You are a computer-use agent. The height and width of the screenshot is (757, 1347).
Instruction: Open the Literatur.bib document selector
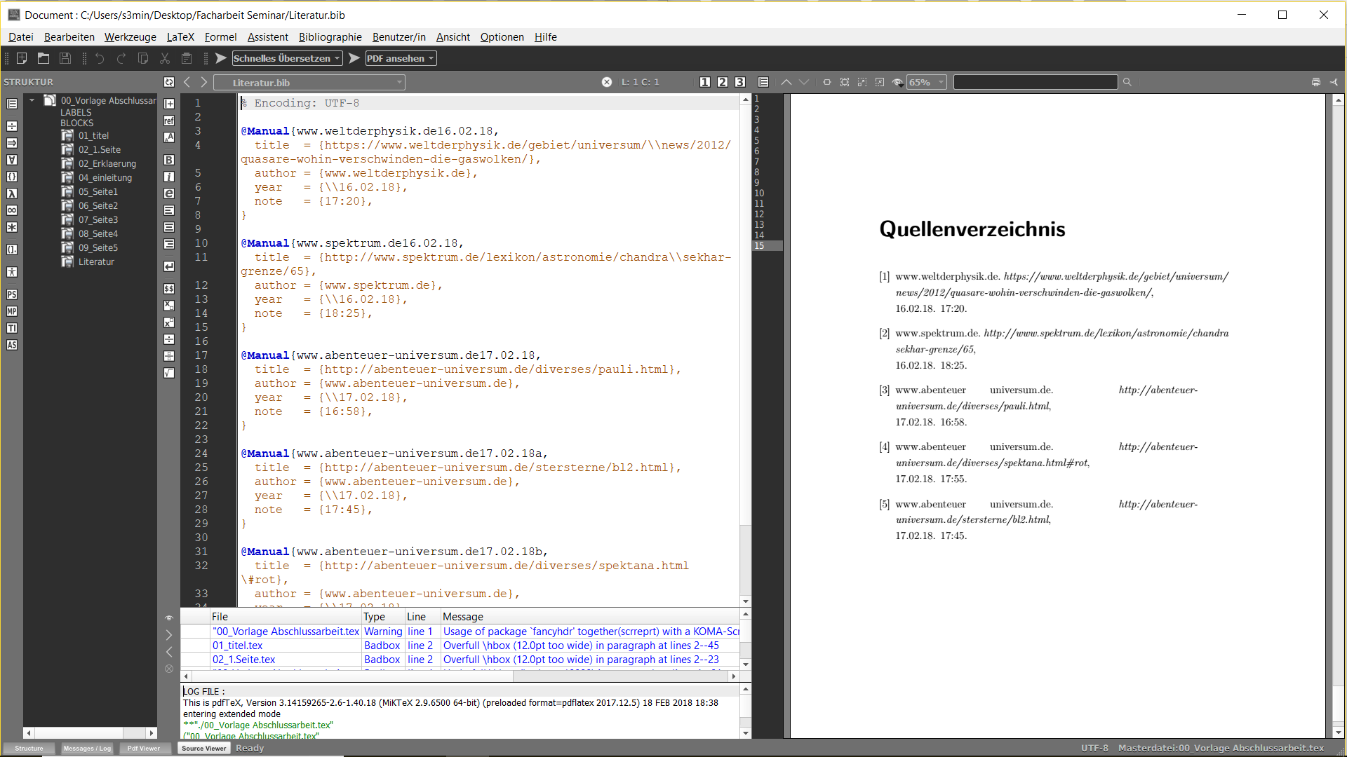[x=309, y=83]
